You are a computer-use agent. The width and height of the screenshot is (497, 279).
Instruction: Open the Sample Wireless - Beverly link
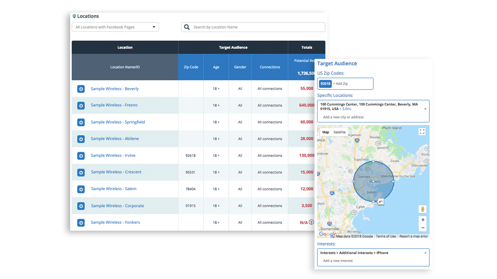coord(115,89)
